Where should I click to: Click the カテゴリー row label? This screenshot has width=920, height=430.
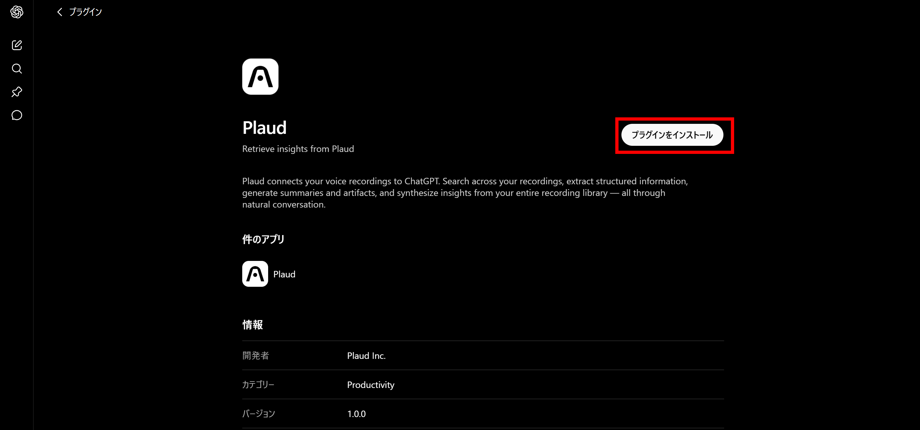click(x=258, y=385)
